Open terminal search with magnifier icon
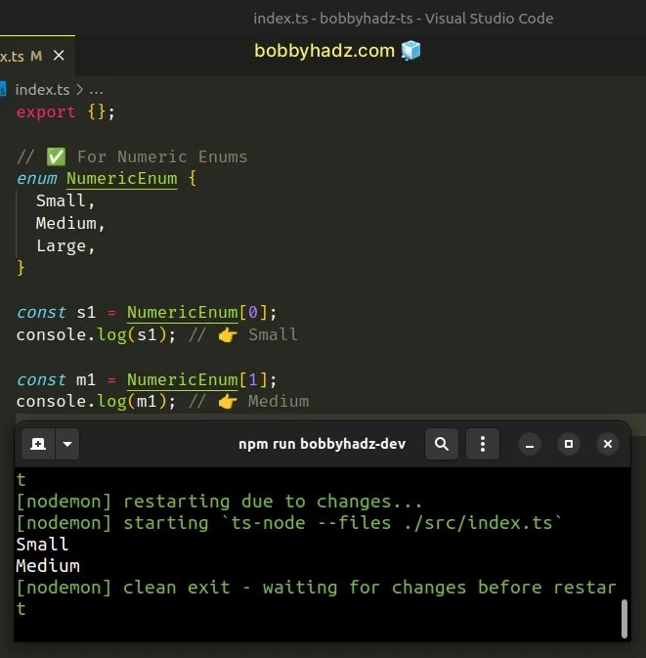The image size is (646, 658). coord(442,444)
